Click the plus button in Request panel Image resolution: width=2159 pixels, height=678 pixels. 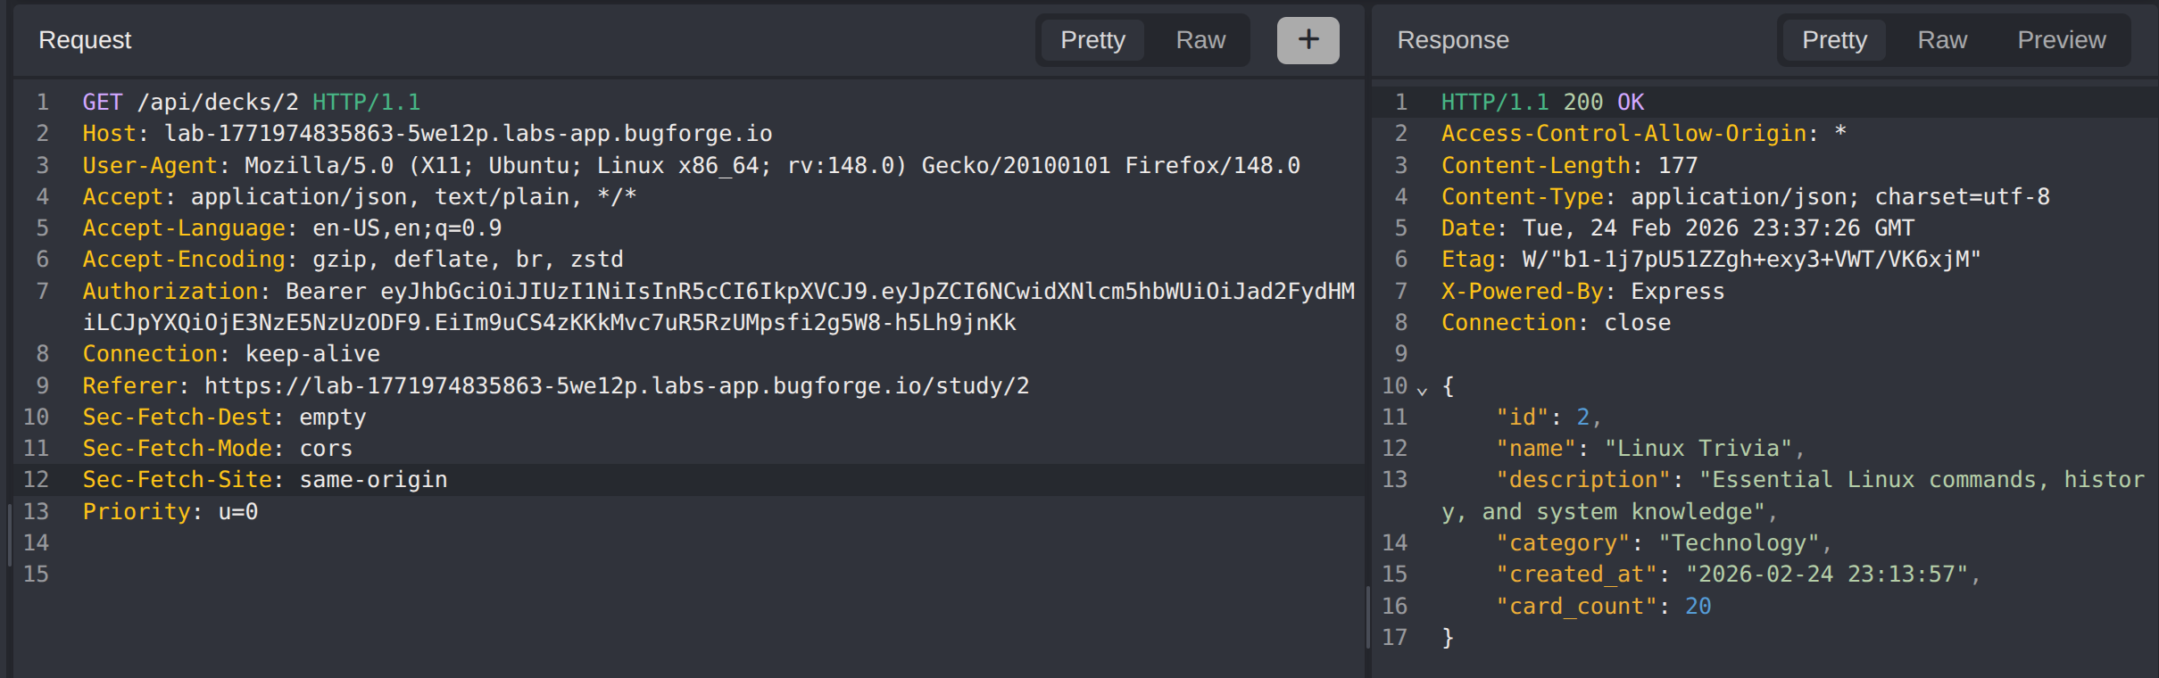coord(1308,40)
